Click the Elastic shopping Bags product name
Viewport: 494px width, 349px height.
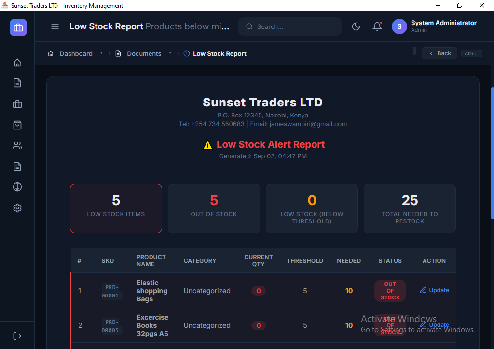(x=152, y=291)
